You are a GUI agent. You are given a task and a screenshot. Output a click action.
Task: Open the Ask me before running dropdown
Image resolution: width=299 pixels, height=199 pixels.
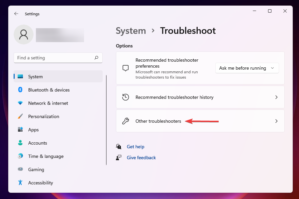click(x=247, y=68)
